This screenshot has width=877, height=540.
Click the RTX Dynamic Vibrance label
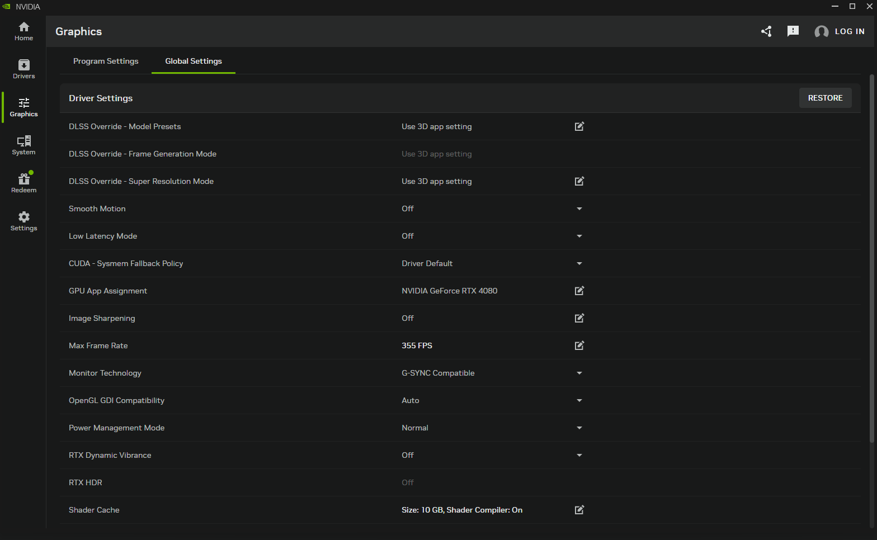point(110,455)
